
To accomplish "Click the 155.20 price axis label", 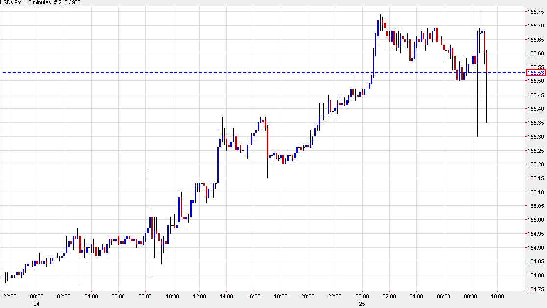I will coord(536,164).
